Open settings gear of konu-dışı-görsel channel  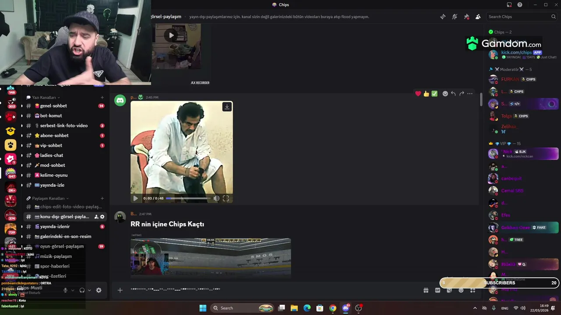[x=102, y=217]
